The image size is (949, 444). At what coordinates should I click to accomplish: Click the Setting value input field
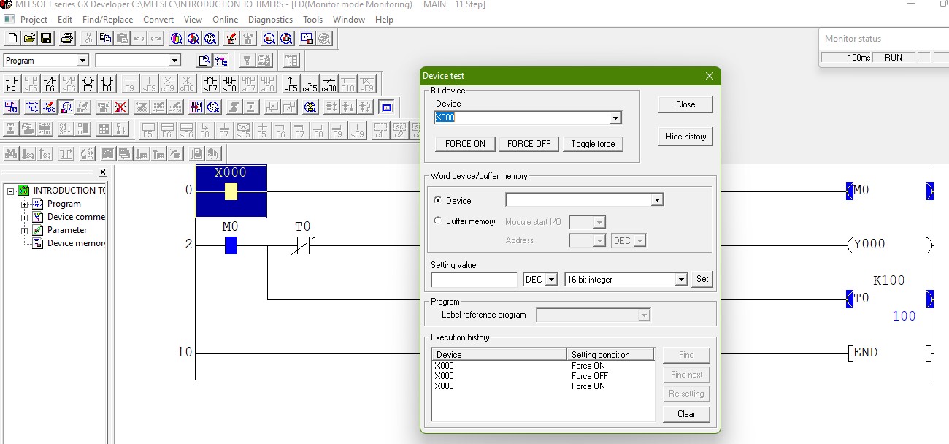pyautogui.click(x=474, y=279)
